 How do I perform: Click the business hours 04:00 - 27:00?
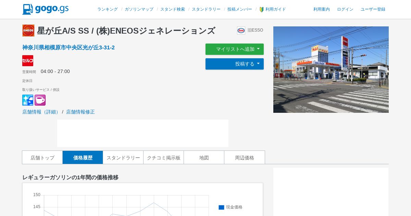(x=55, y=71)
